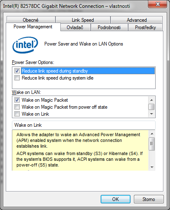Uncheck Reduce link speed during standby

(17, 71)
